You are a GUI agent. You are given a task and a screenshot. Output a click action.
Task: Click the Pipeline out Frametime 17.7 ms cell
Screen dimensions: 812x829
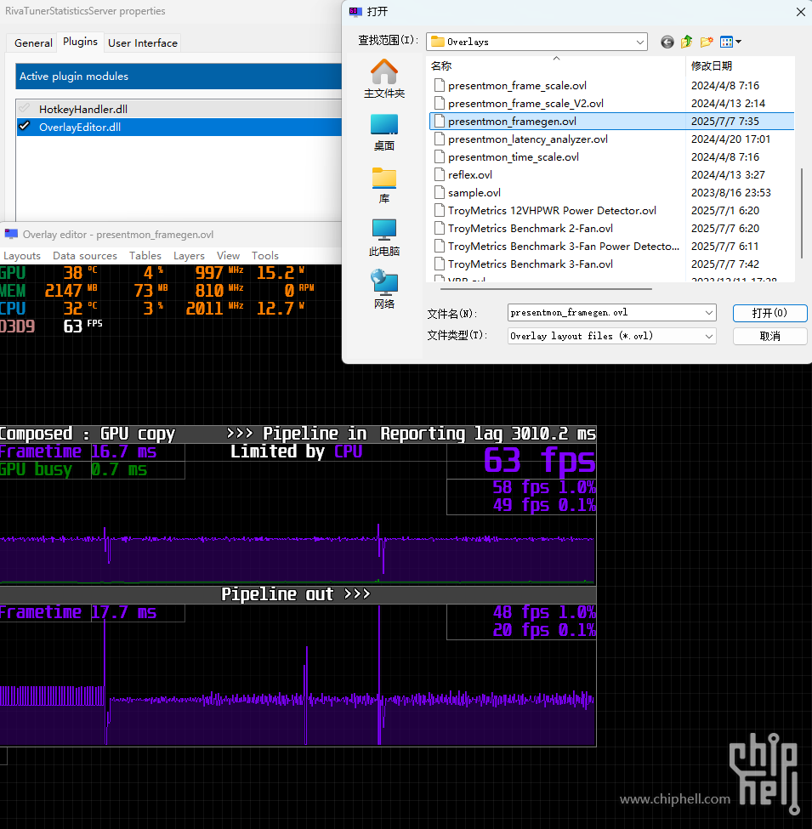pos(93,612)
